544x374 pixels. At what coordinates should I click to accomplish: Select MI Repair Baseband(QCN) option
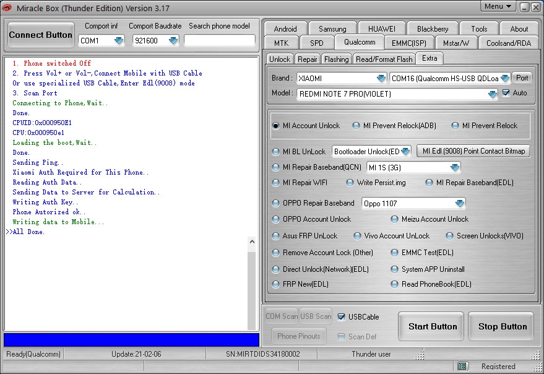276,167
